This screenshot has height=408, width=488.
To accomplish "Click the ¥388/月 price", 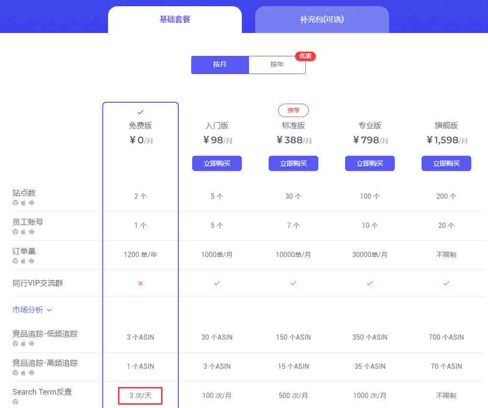I will [x=294, y=140].
